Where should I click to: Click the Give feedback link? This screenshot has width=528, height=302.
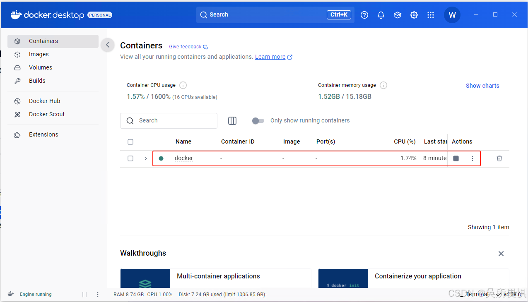[185, 47]
